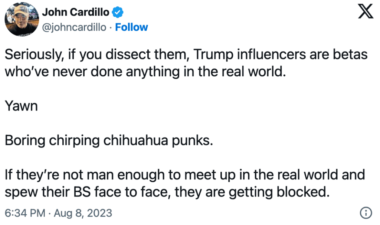This screenshot has height=225, width=380.
Task: Click the line starting "spew their BS"
Action: [167, 192]
